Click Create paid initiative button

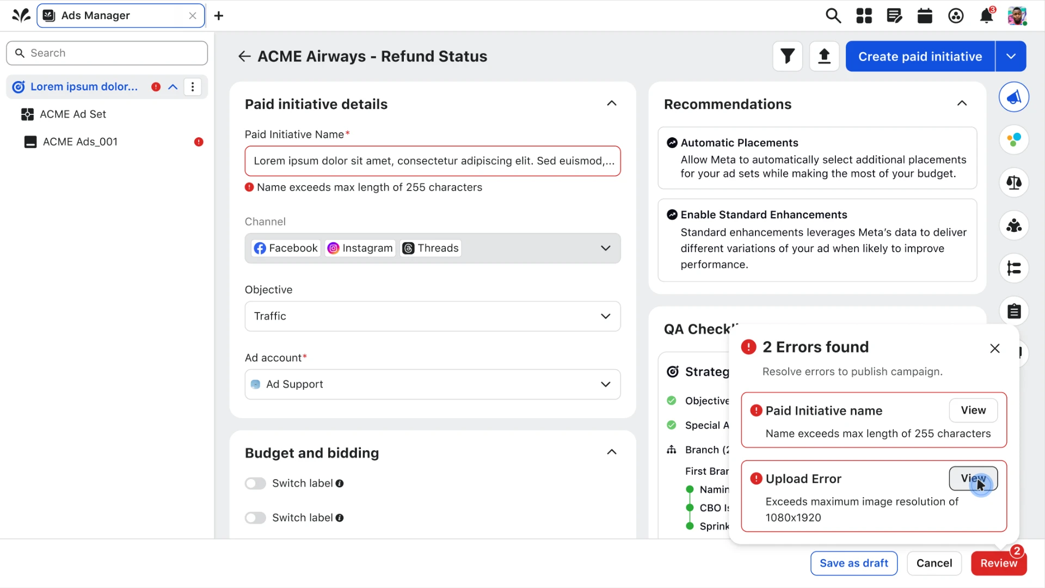(920, 56)
